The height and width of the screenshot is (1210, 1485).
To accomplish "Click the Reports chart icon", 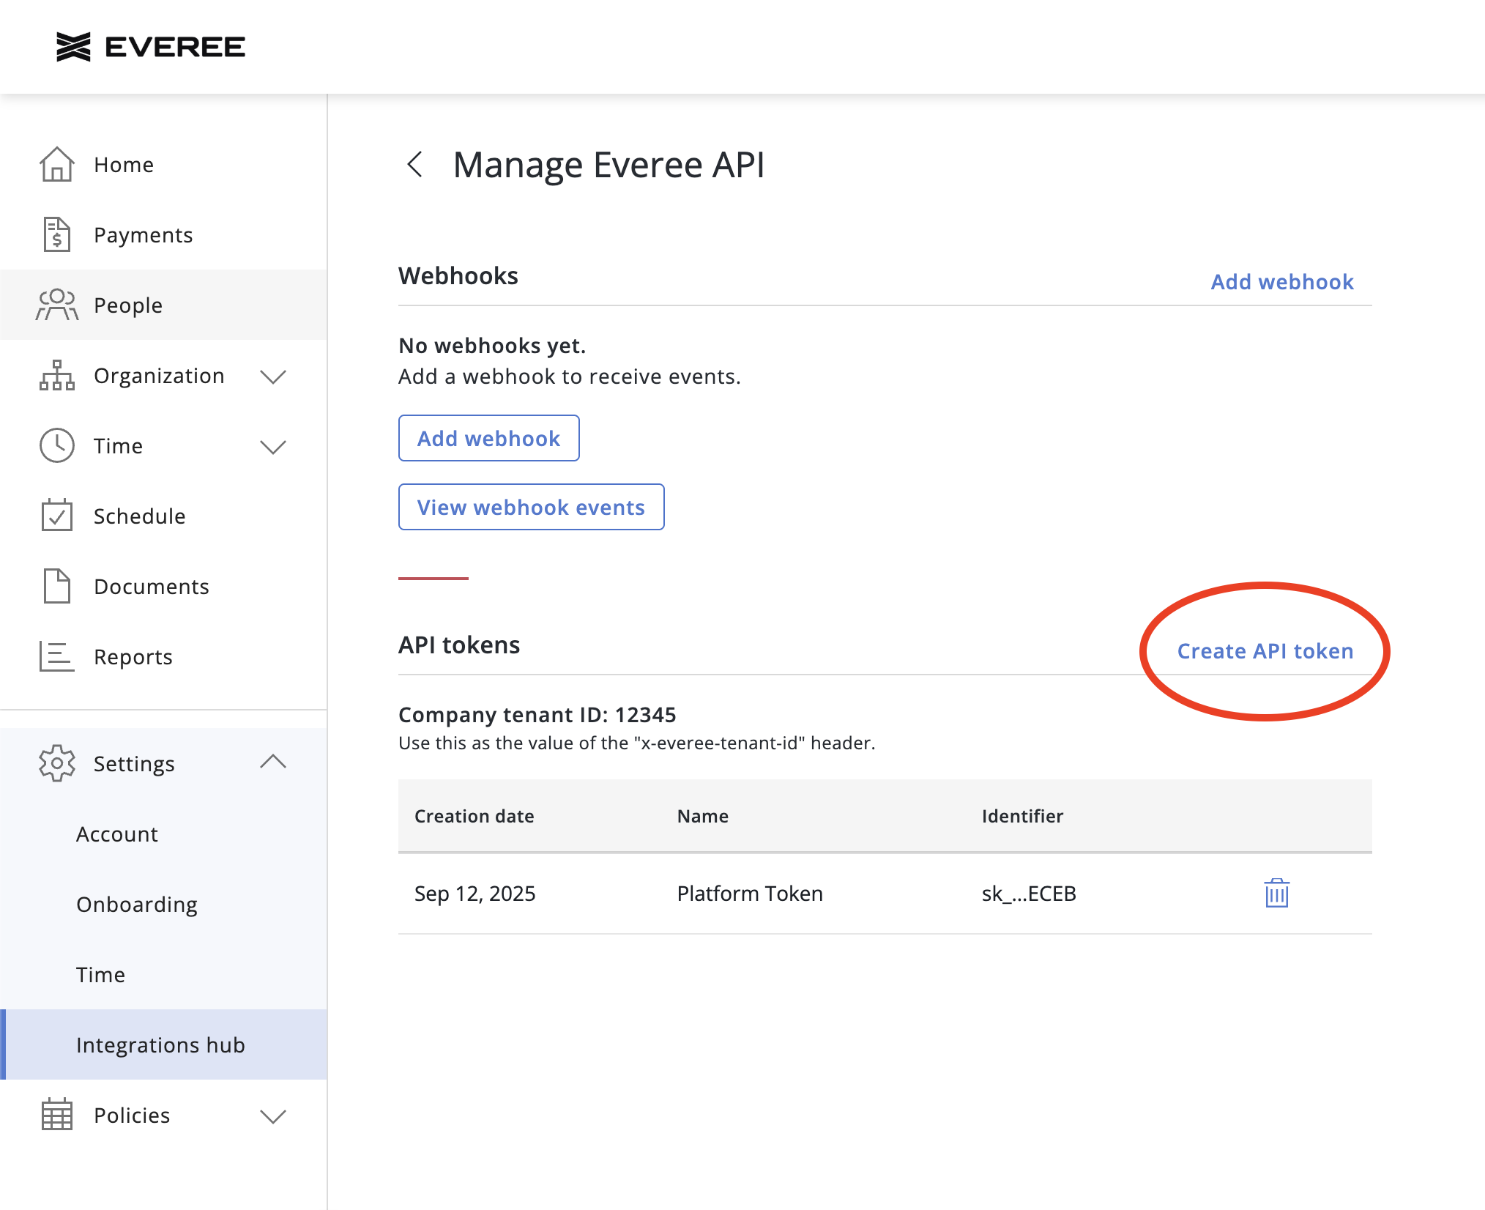I will click(x=56, y=656).
